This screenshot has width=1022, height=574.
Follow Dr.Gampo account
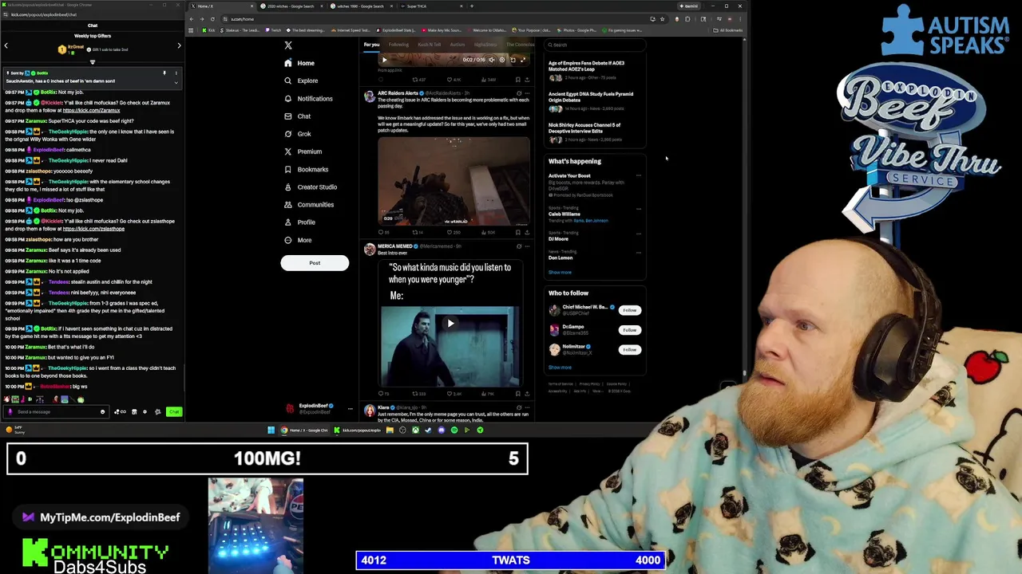point(630,330)
